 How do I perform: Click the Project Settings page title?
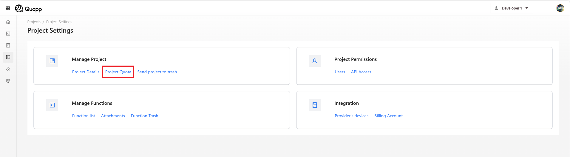tap(50, 31)
